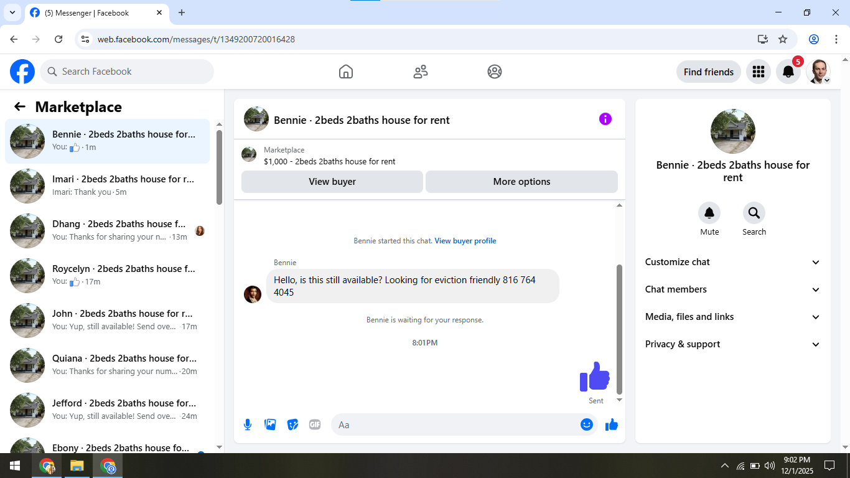Click the chat messages scrollbar

click(619, 329)
